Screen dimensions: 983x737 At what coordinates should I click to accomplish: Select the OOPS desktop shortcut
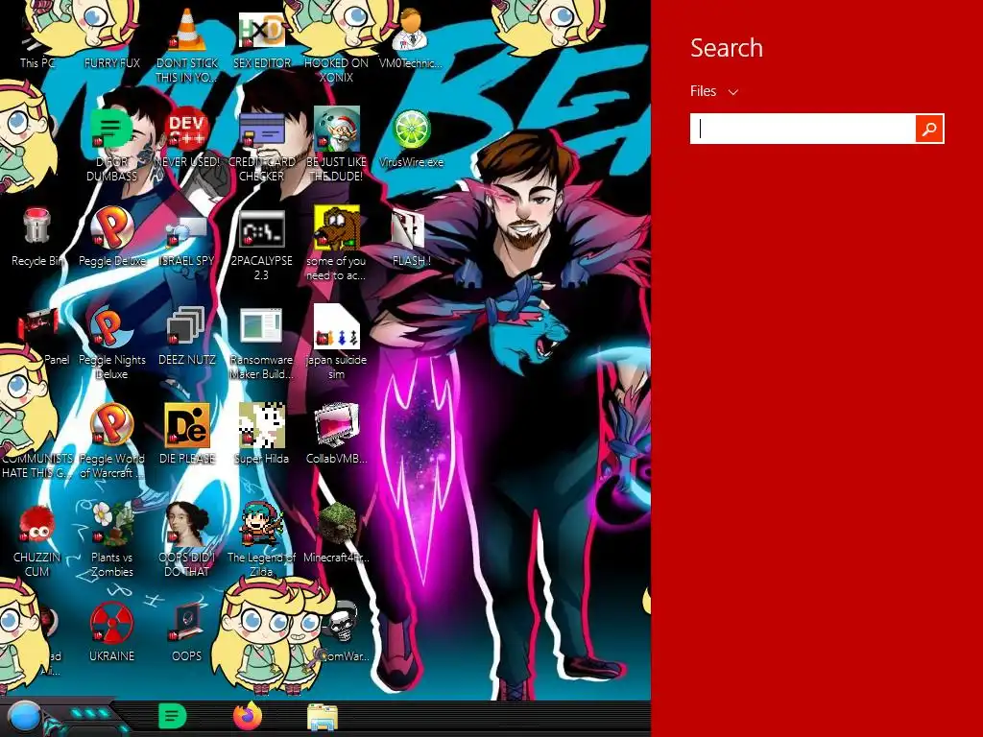pyautogui.click(x=187, y=633)
